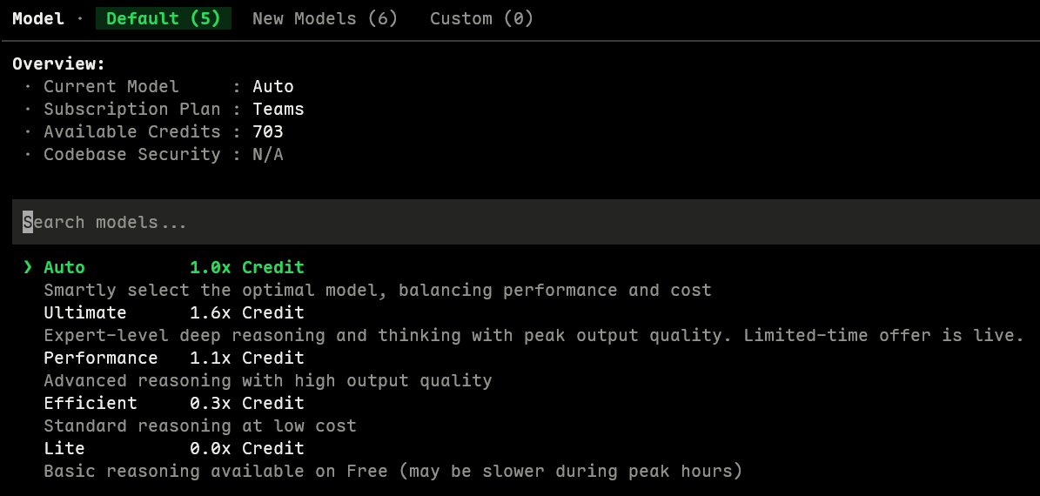Screen dimensions: 1040x496
Task: Select the Auto model option
Action: tap(64, 268)
